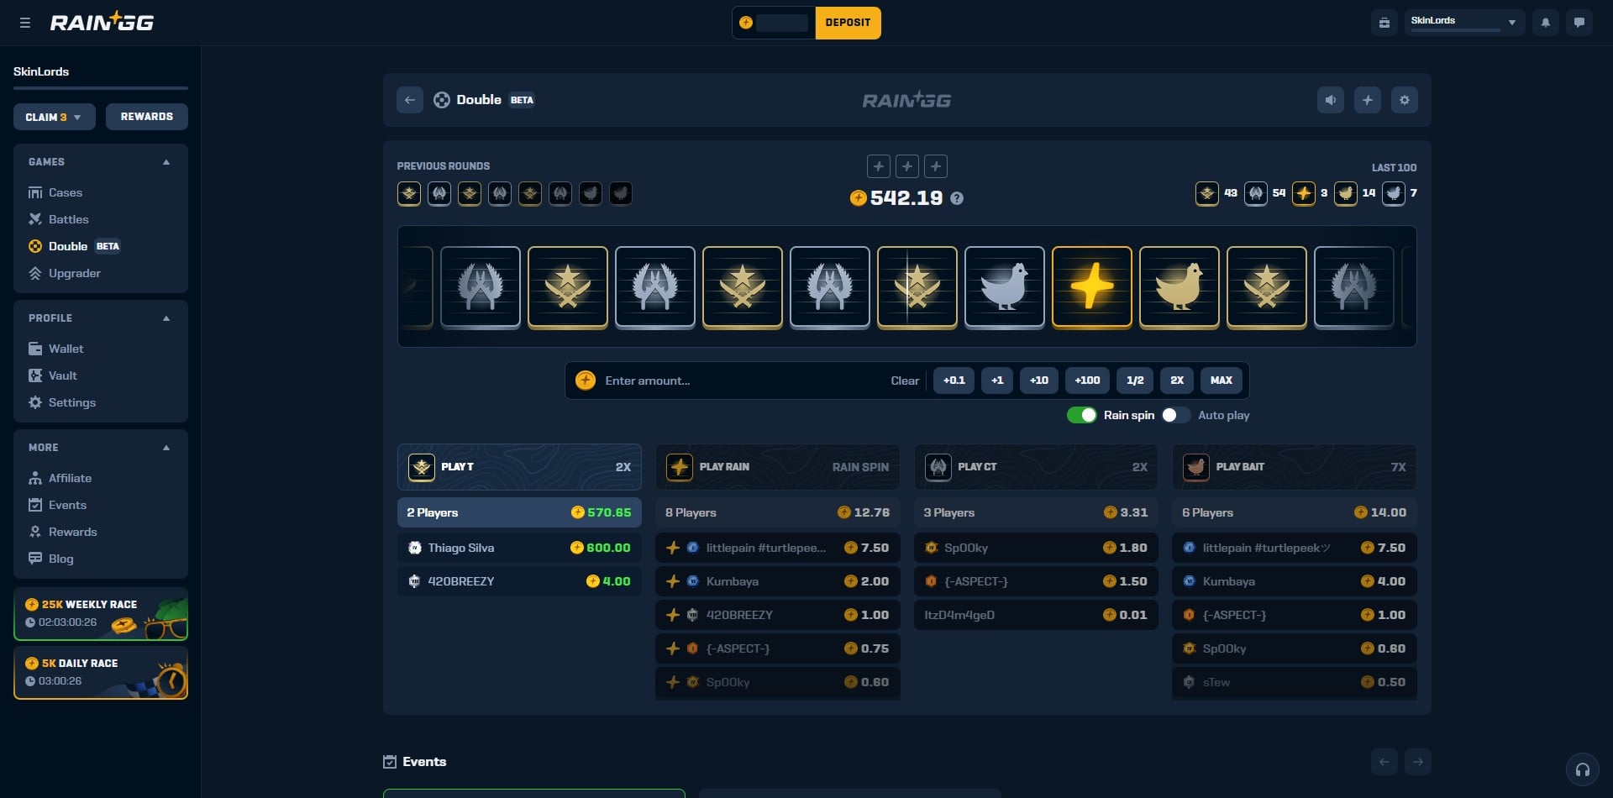The width and height of the screenshot is (1613, 798).
Task: Click the Rewards button
Action: pyautogui.click(x=146, y=117)
